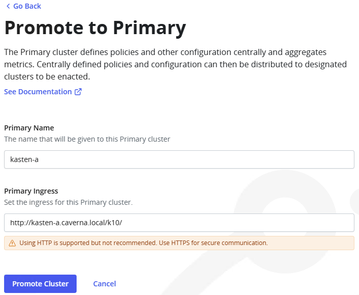The image size is (359, 295).
Task: Click the Primary Ingress field label
Action: tap(31, 191)
